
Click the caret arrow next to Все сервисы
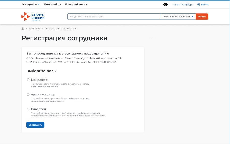pyautogui.click(x=39, y=5)
